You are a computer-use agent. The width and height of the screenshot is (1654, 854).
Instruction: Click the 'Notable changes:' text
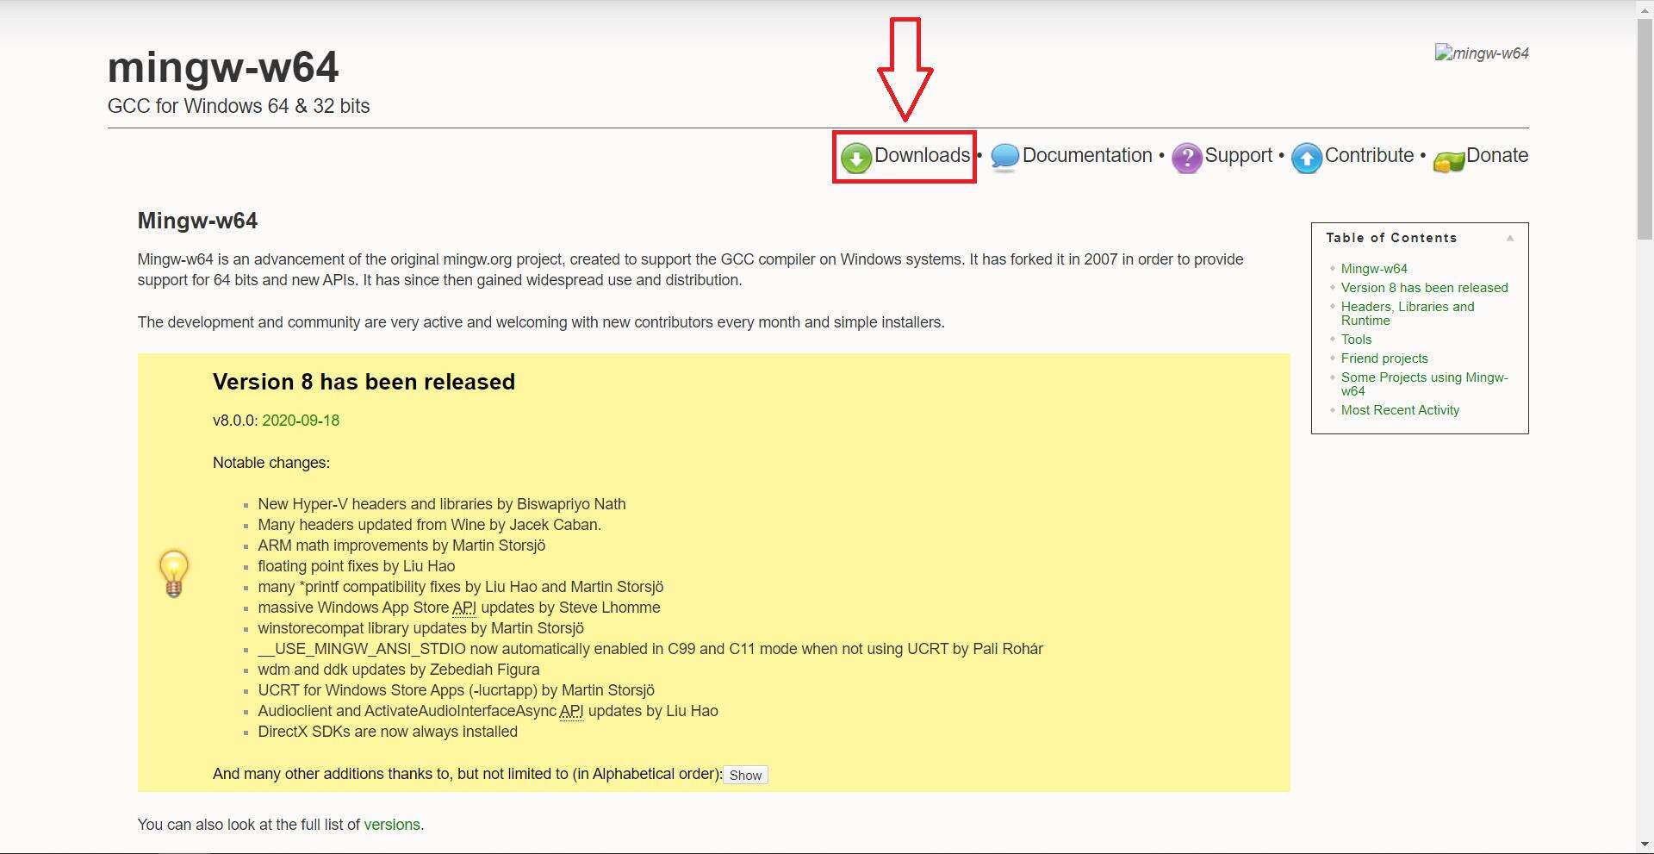tap(271, 463)
